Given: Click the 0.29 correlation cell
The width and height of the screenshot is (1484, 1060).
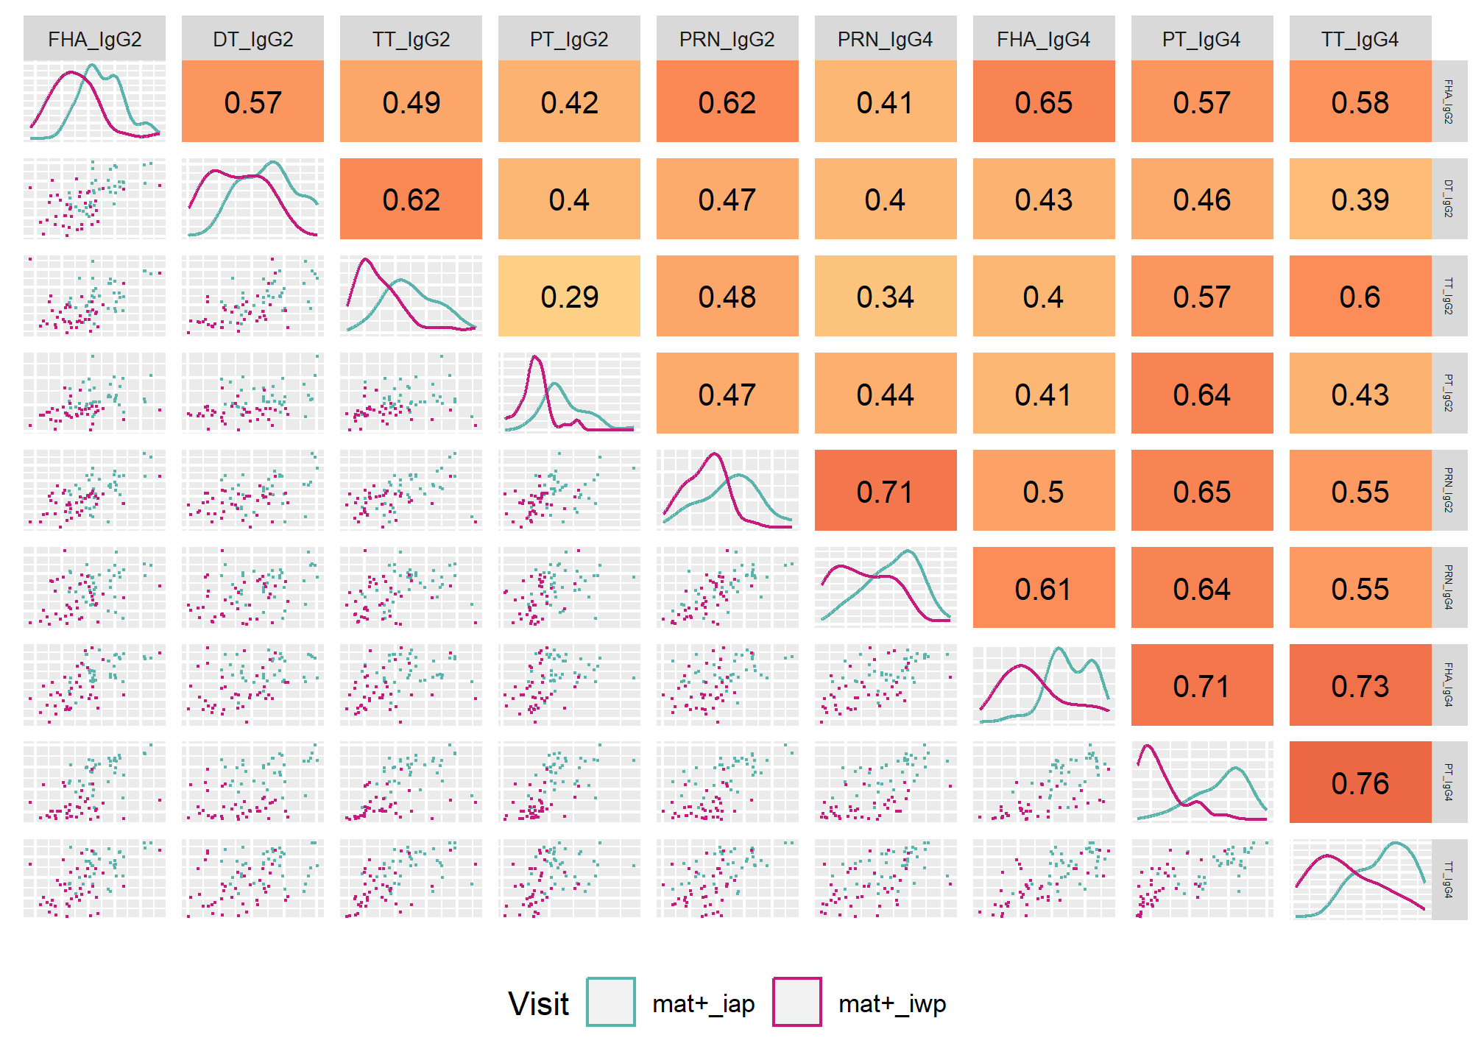Looking at the screenshot, I should point(569,296).
